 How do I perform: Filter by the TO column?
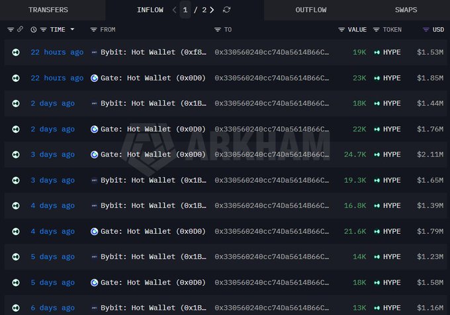click(x=218, y=30)
